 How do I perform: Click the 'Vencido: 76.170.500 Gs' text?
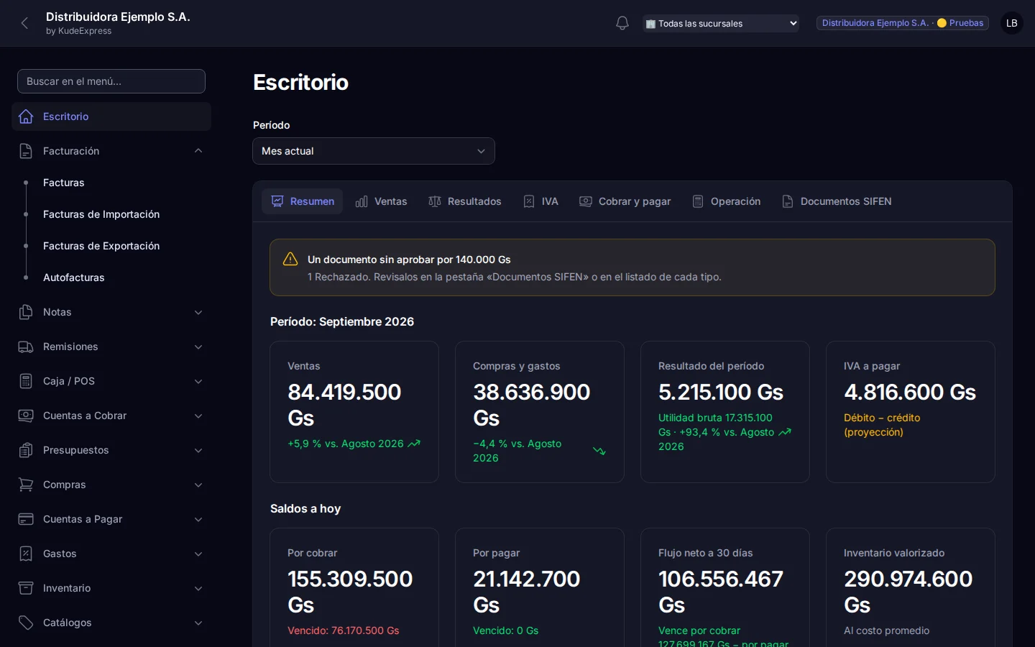(344, 630)
